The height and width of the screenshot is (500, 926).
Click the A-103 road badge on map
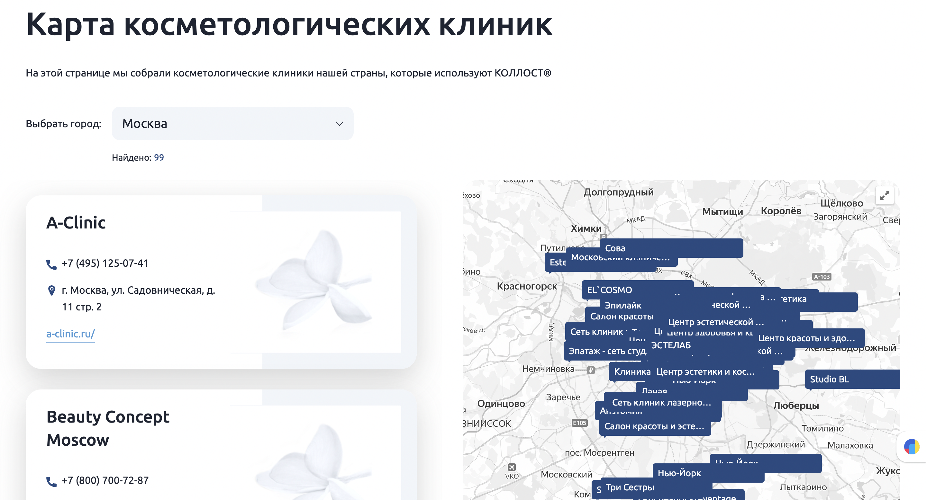point(822,277)
